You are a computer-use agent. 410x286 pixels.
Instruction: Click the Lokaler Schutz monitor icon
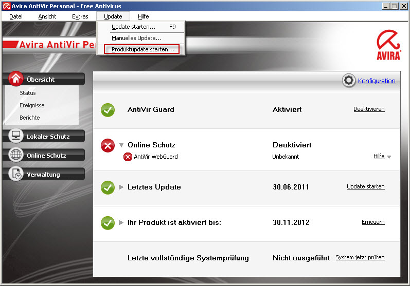[x=15, y=136]
